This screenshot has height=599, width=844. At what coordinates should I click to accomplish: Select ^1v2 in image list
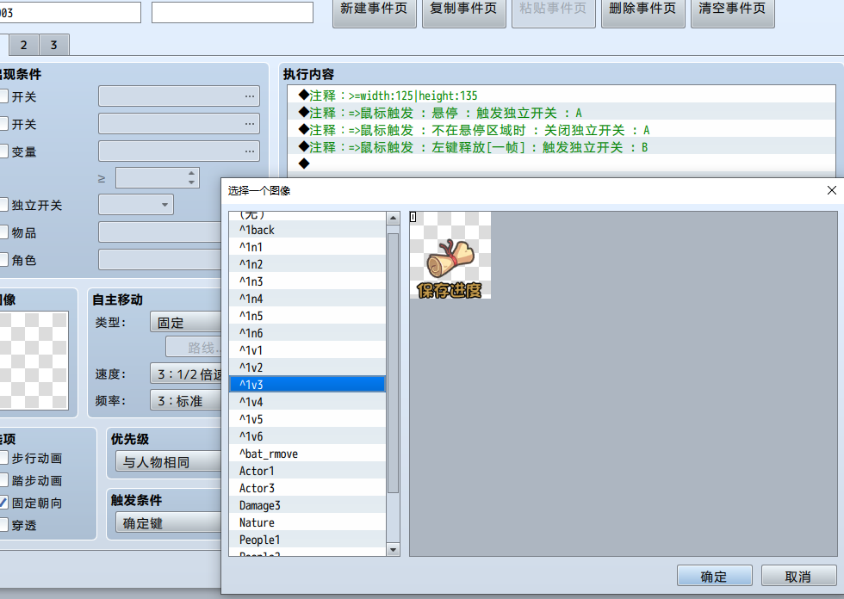(307, 367)
